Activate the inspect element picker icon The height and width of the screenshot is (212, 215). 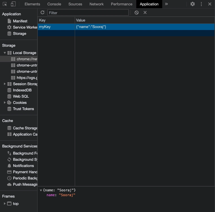[x=5, y=4]
